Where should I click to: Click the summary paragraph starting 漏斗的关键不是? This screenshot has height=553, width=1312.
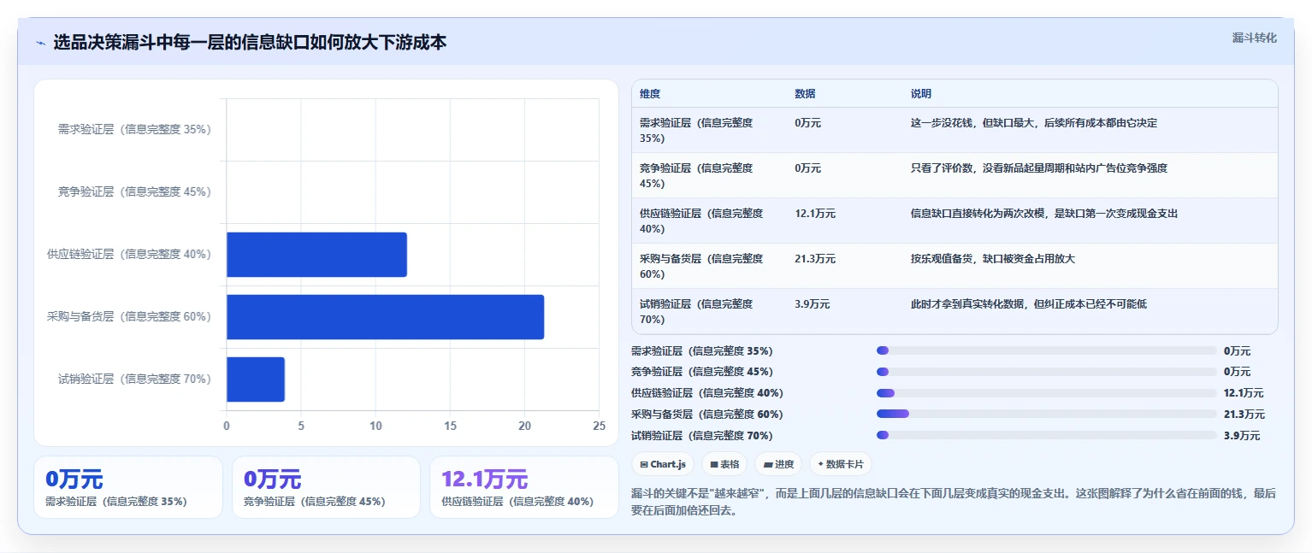[x=954, y=503]
